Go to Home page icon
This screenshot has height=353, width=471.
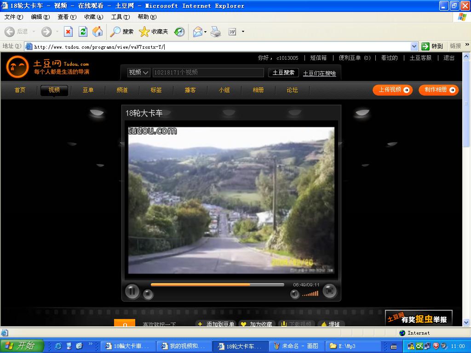[98, 32]
